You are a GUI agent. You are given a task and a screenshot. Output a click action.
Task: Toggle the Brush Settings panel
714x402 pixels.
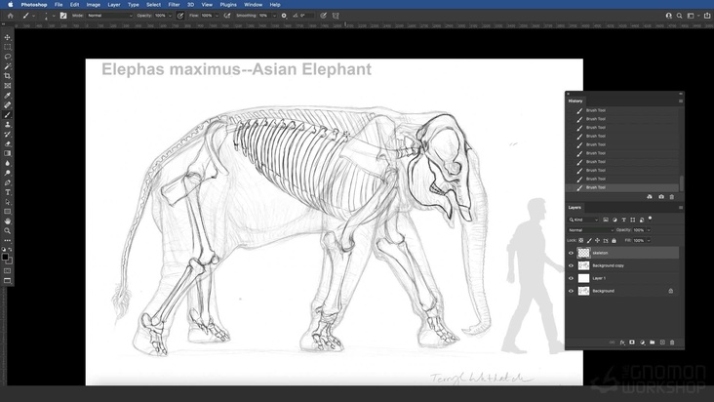(63, 16)
